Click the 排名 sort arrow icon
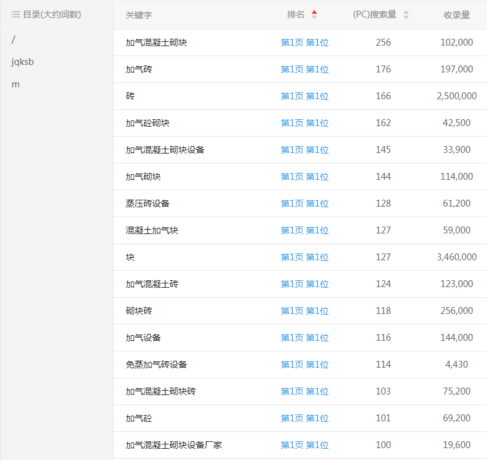Viewport: 487px width, 460px height. coord(314,14)
